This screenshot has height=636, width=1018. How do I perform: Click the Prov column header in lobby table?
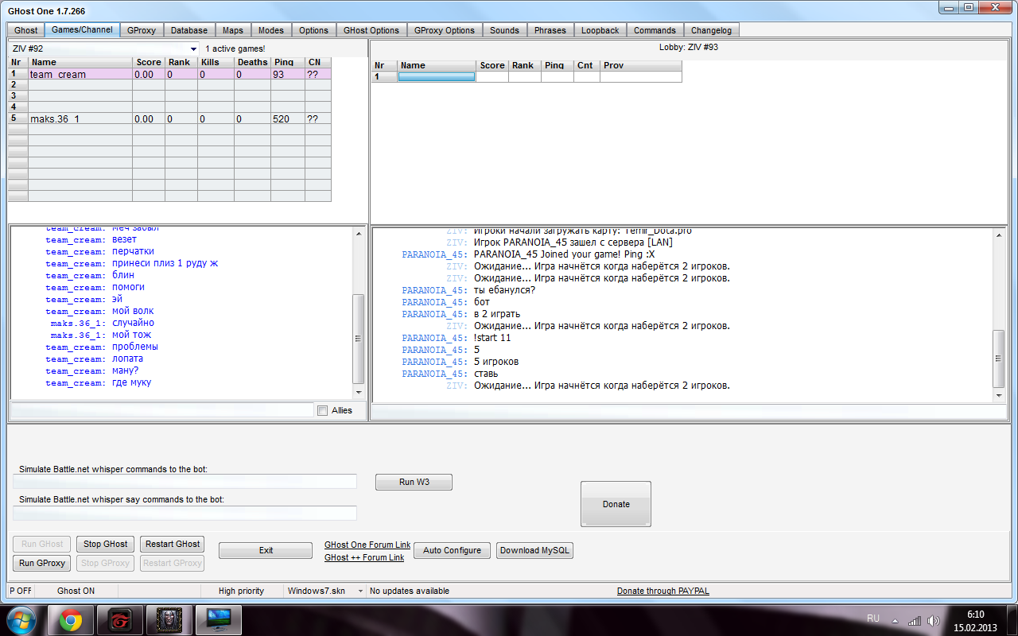[x=641, y=65]
